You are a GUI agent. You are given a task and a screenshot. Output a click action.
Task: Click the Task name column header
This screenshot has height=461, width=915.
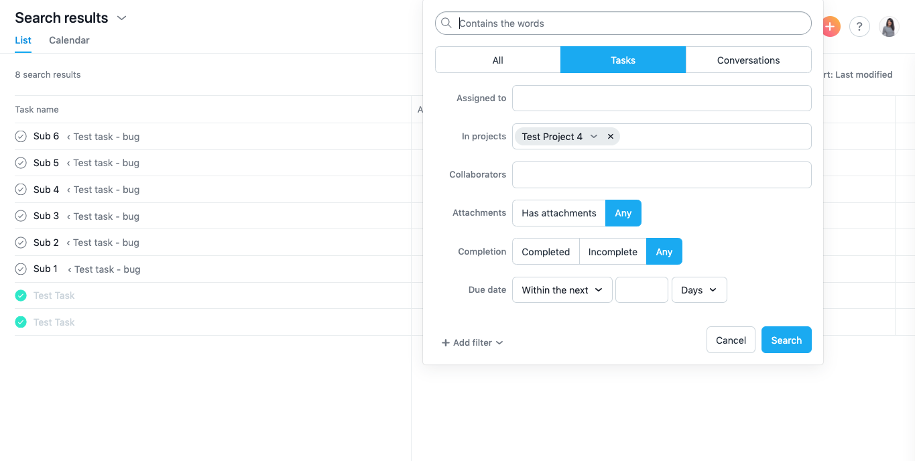coord(37,109)
